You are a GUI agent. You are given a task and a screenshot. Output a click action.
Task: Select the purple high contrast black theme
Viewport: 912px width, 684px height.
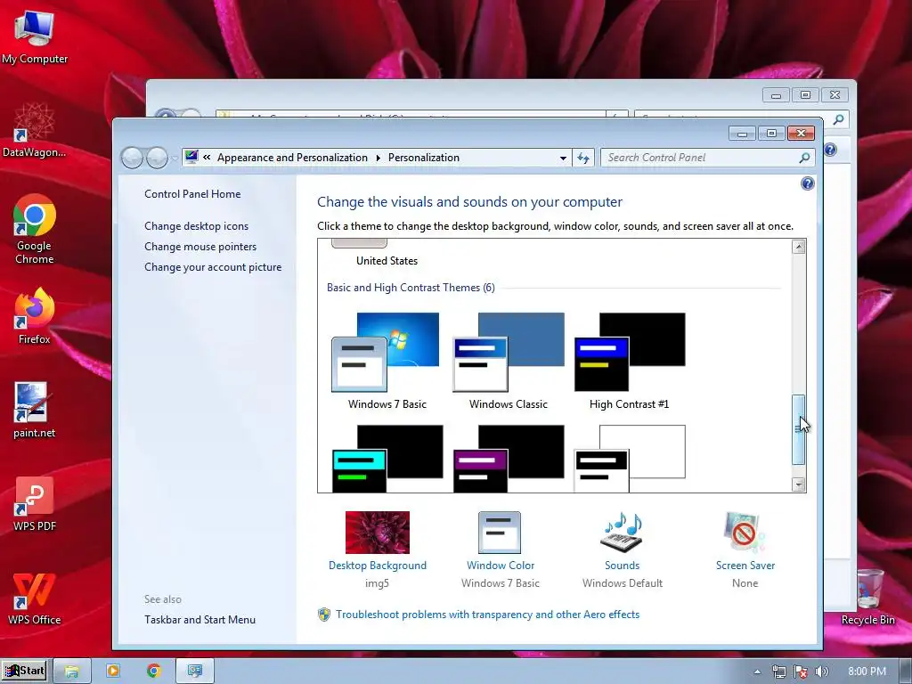(509, 459)
